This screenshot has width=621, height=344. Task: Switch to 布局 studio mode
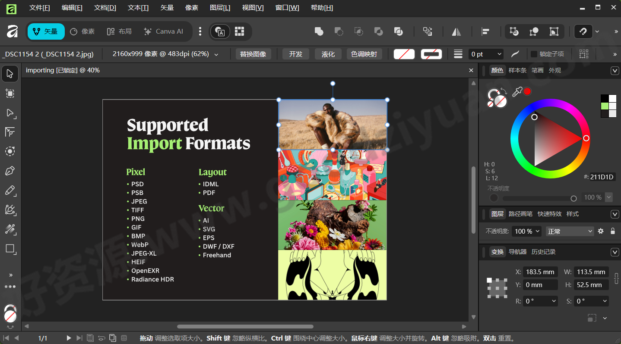point(119,31)
